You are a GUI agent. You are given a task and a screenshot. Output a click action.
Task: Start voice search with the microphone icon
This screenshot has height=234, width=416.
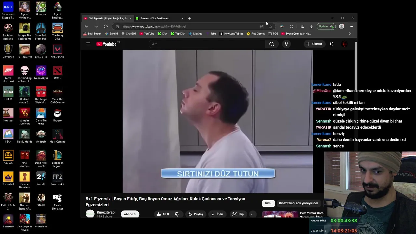pyautogui.click(x=286, y=44)
